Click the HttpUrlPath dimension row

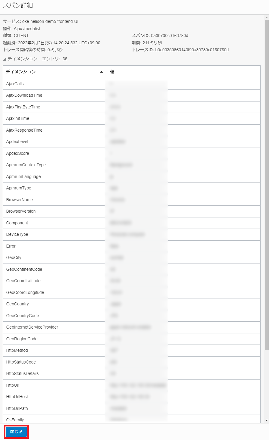click(x=17, y=408)
